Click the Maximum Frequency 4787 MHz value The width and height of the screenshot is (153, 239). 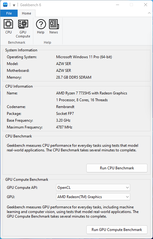tap(64, 127)
